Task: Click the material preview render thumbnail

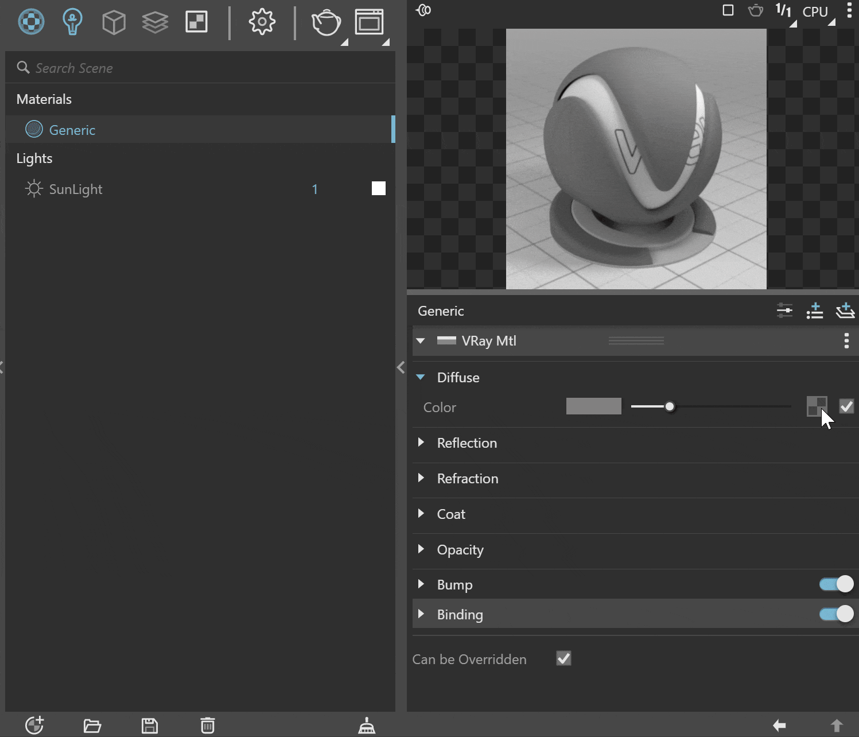Action: [x=636, y=159]
